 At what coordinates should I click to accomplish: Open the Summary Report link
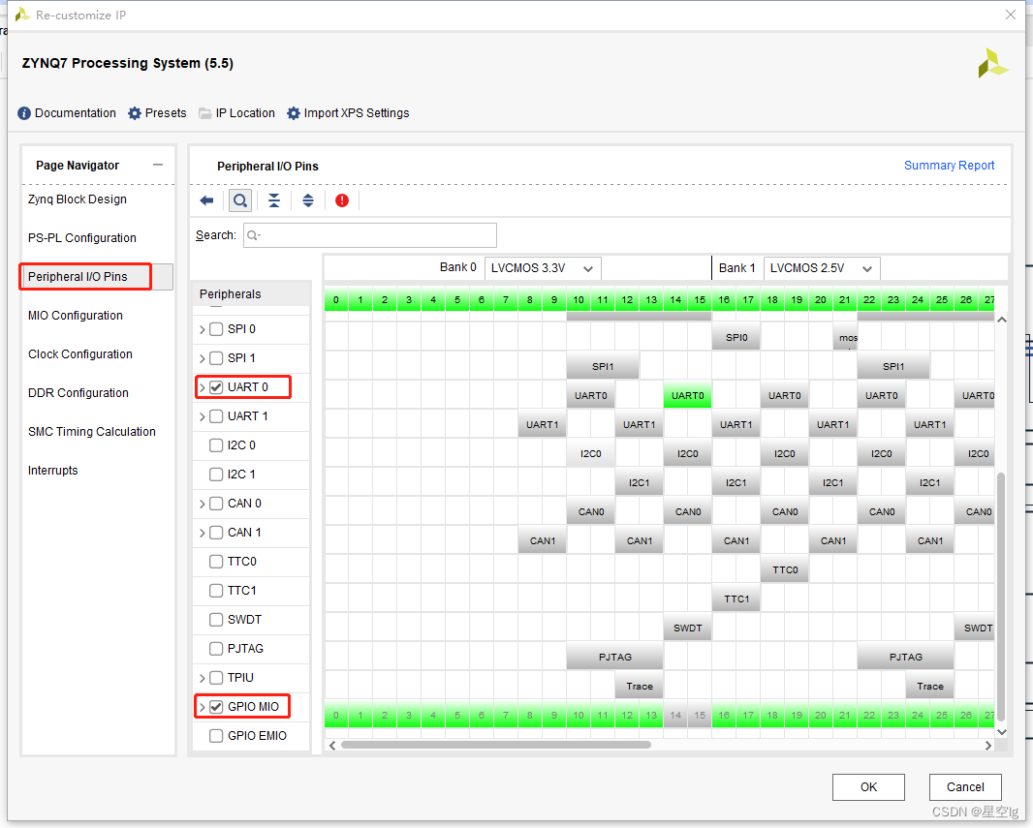point(949,166)
